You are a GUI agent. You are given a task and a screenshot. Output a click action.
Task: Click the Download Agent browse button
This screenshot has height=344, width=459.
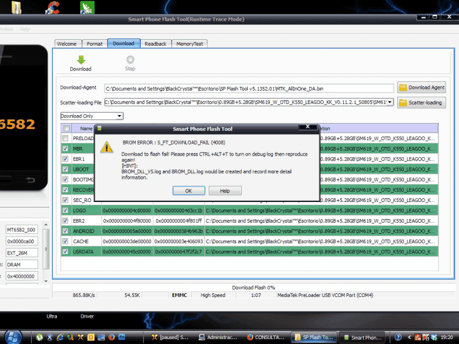pos(422,88)
